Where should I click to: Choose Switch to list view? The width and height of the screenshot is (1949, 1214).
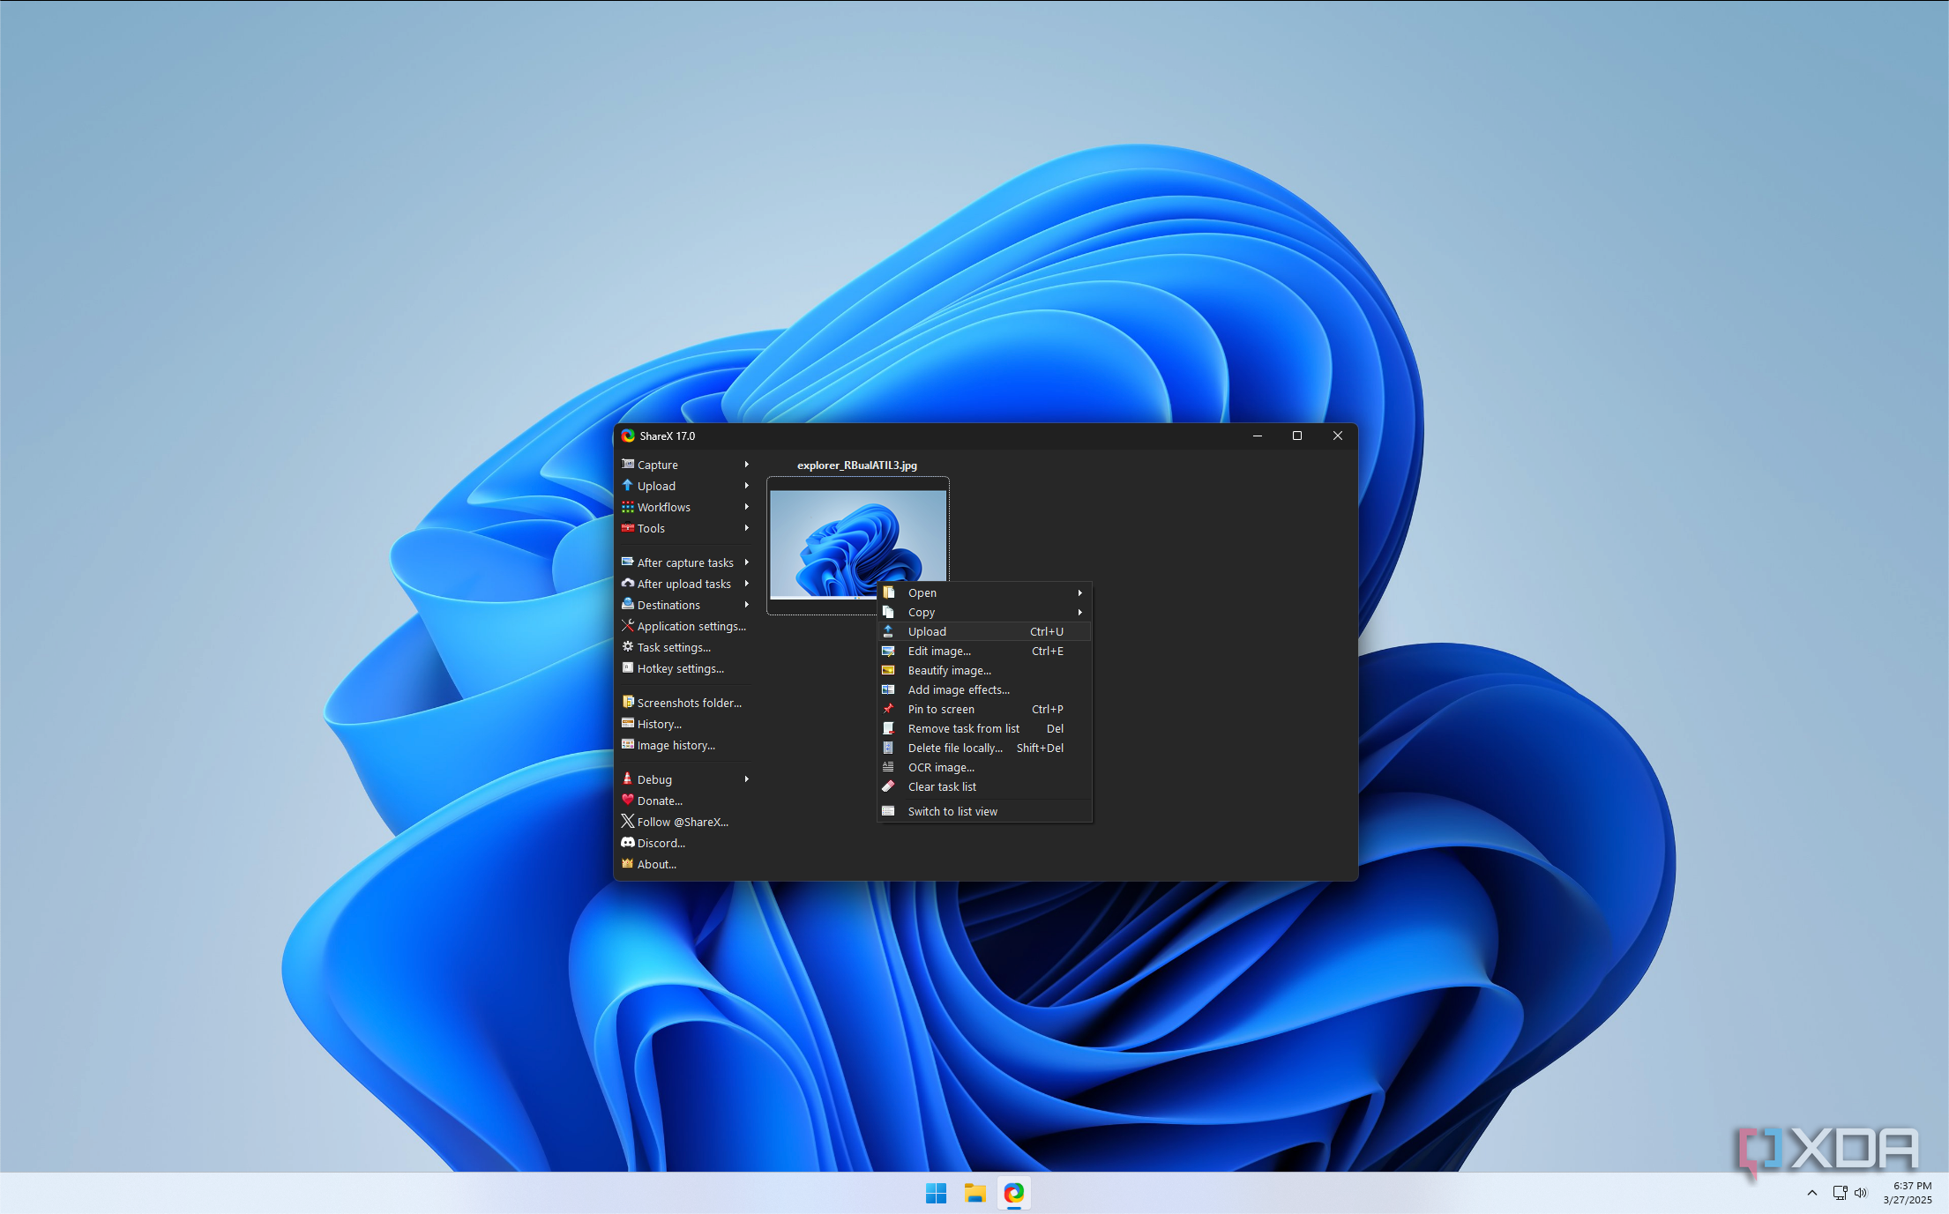[985, 811]
